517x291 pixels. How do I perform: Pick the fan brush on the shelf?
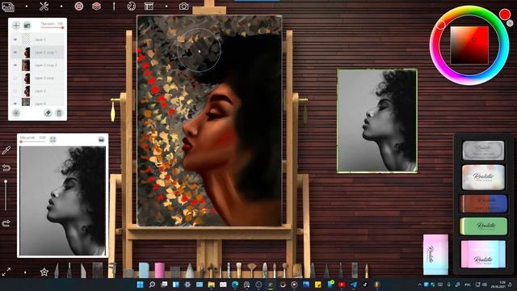[252, 270]
